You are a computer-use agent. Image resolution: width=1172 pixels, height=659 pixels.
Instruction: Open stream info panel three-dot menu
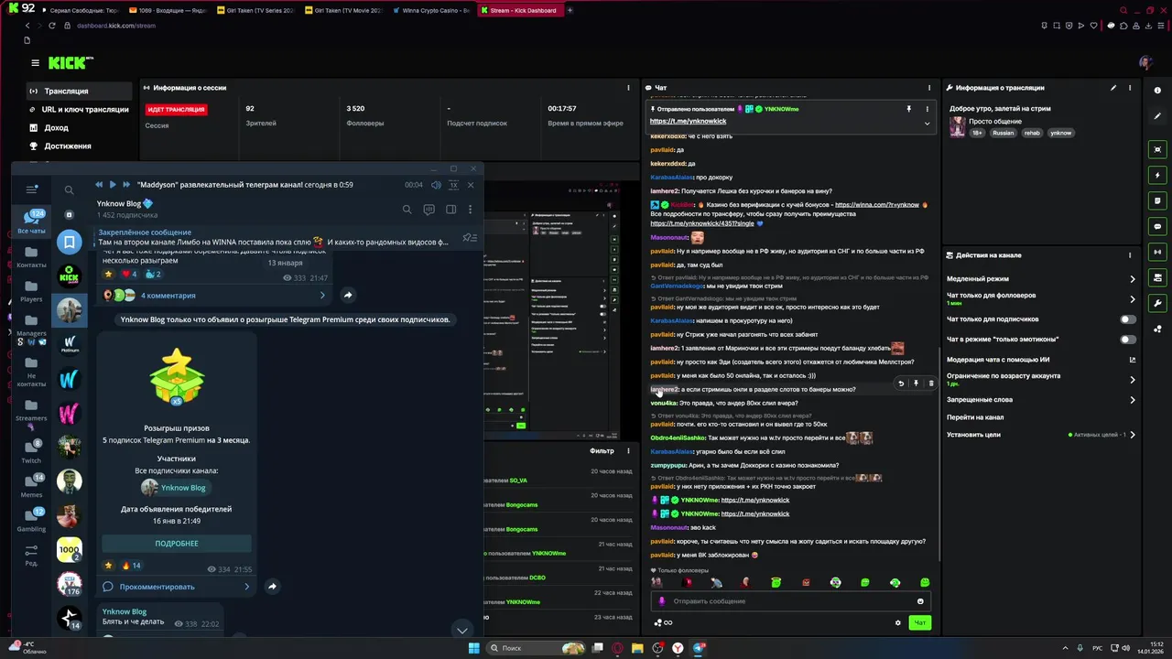click(x=1130, y=88)
